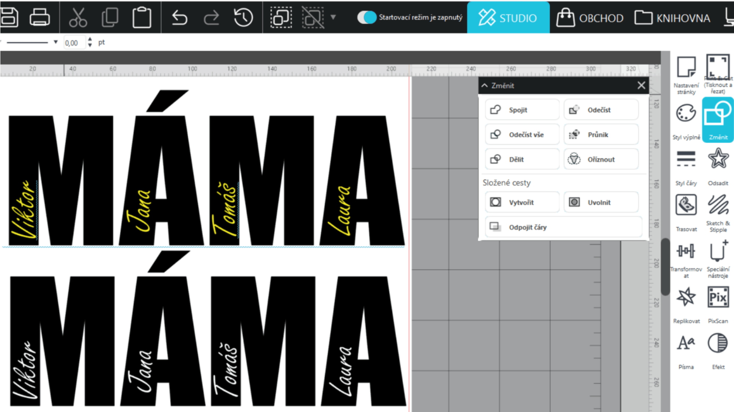734x412 pixels.
Task: Open the Trasovat (trace) panel icon
Action: tap(686, 205)
